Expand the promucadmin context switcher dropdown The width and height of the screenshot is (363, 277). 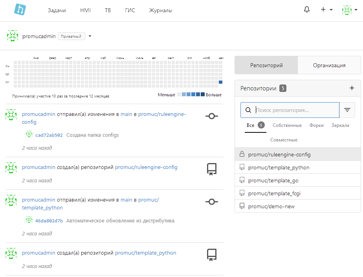pos(90,36)
